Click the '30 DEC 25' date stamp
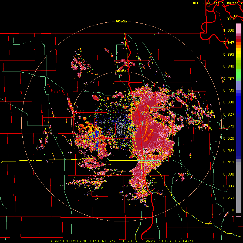The width and height of the screenshot is (243, 243). tap(169, 241)
